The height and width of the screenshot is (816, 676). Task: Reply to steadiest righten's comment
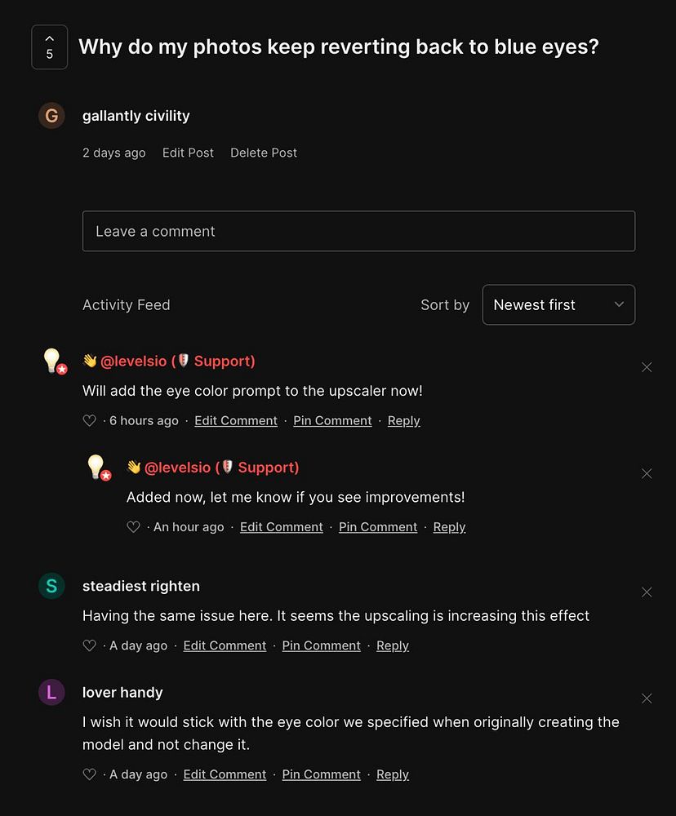pyautogui.click(x=392, y=645)
